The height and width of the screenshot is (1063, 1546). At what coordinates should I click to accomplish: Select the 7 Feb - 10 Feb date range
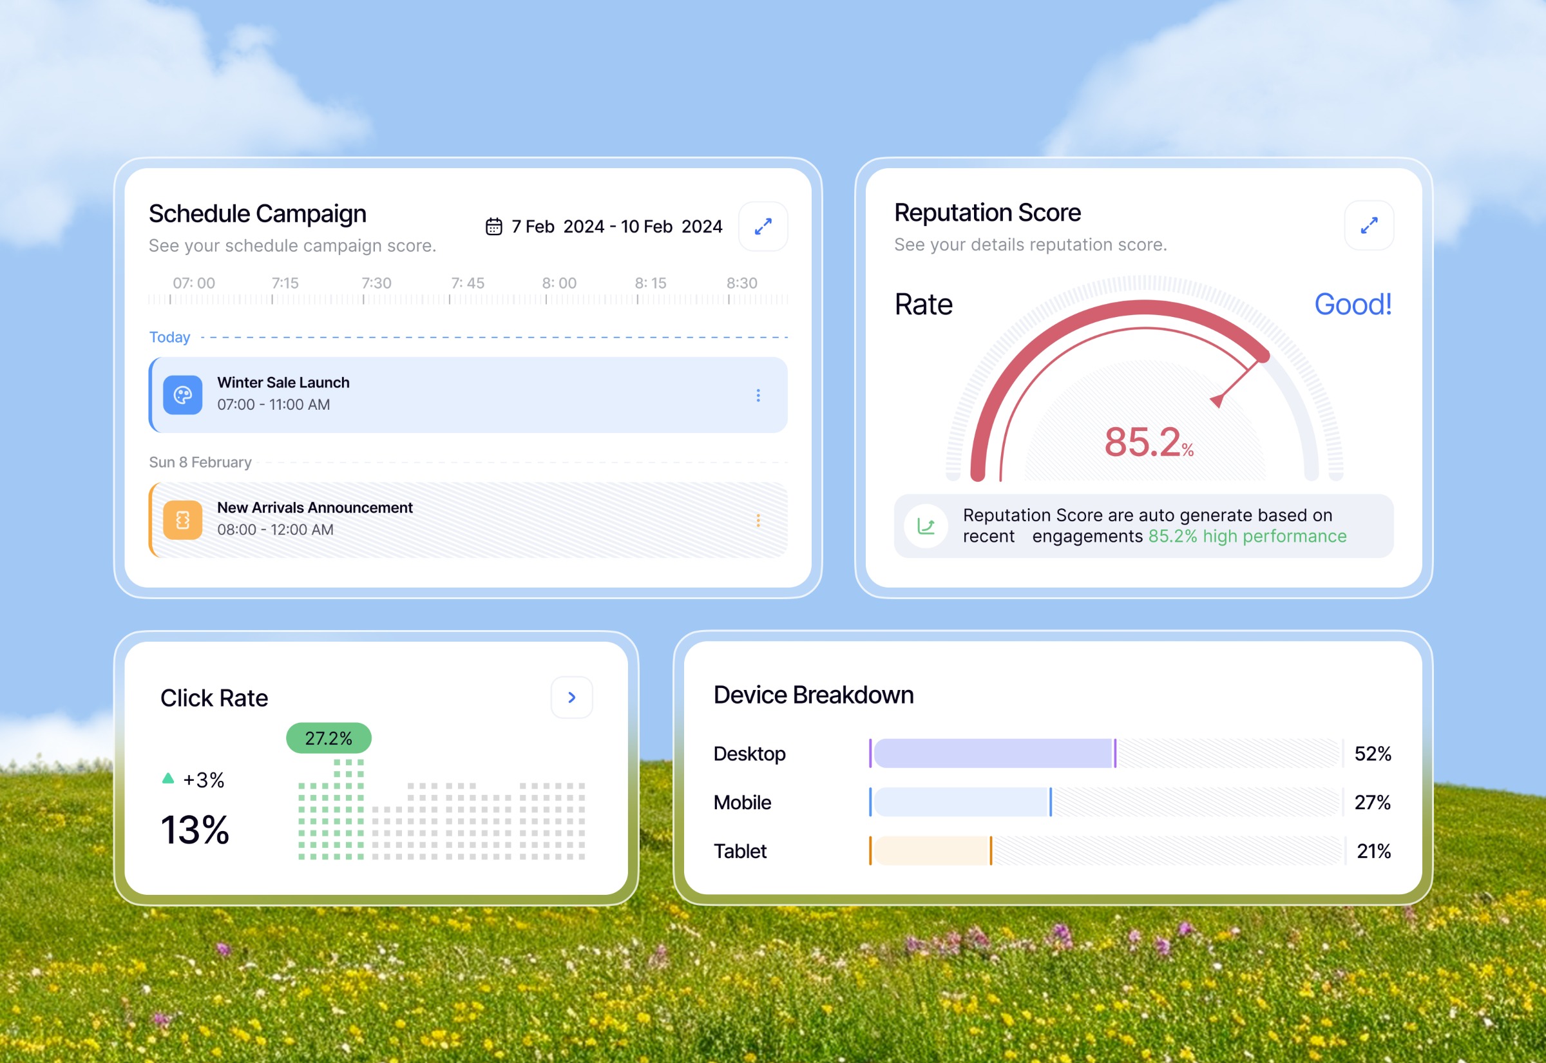point(616,227)
